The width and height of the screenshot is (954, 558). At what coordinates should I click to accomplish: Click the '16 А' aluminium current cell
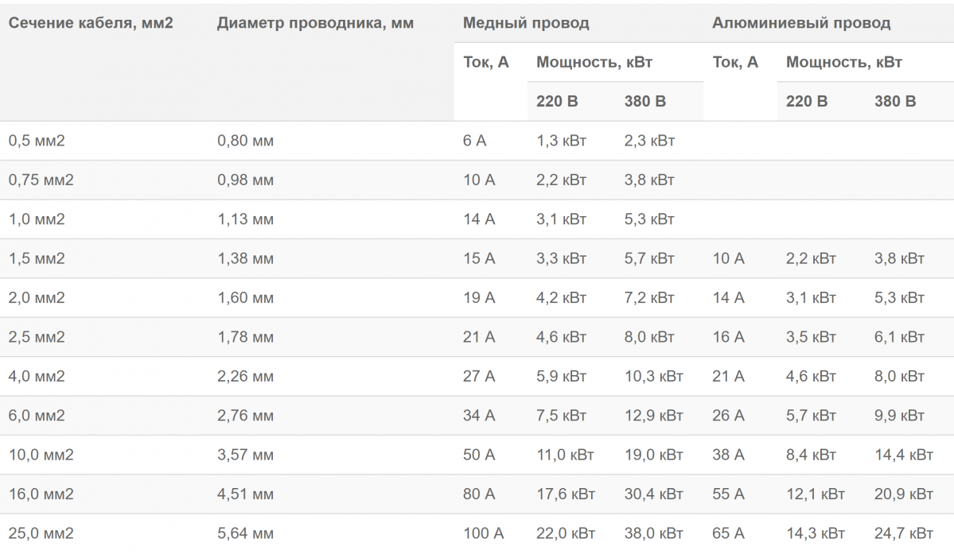coord(728,337)
